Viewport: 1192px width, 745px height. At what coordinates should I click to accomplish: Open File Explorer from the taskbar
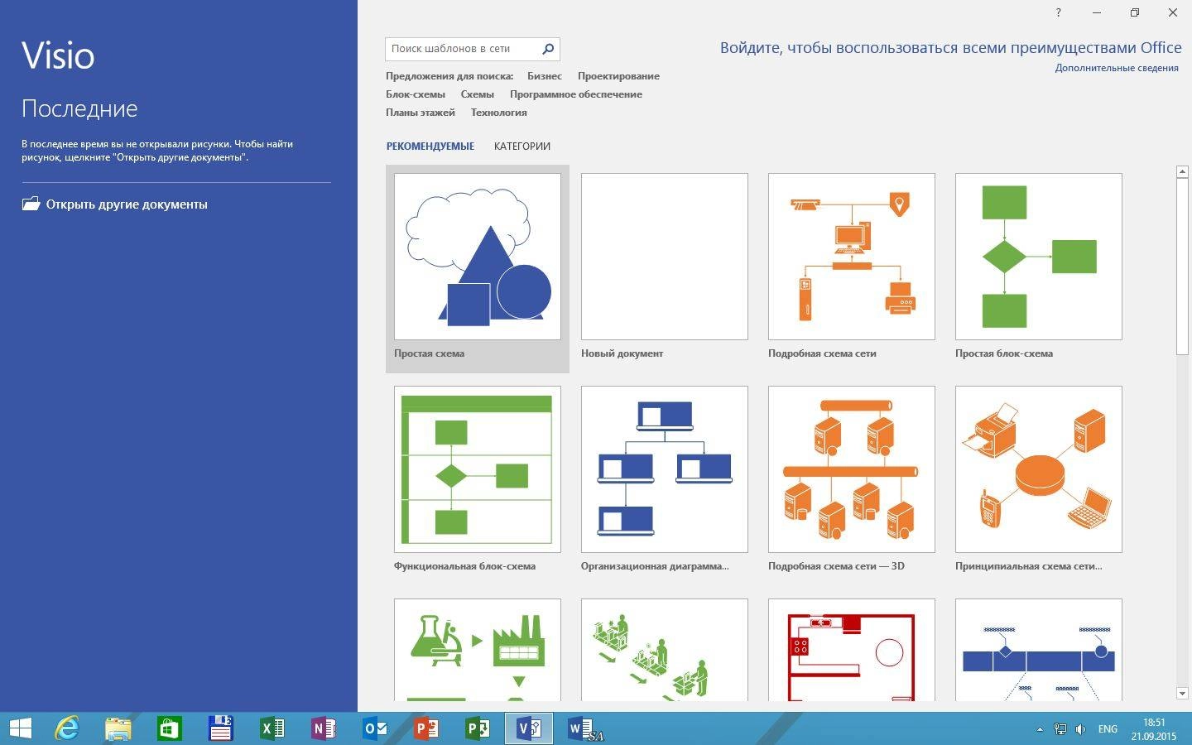click(x=118, y=728)
